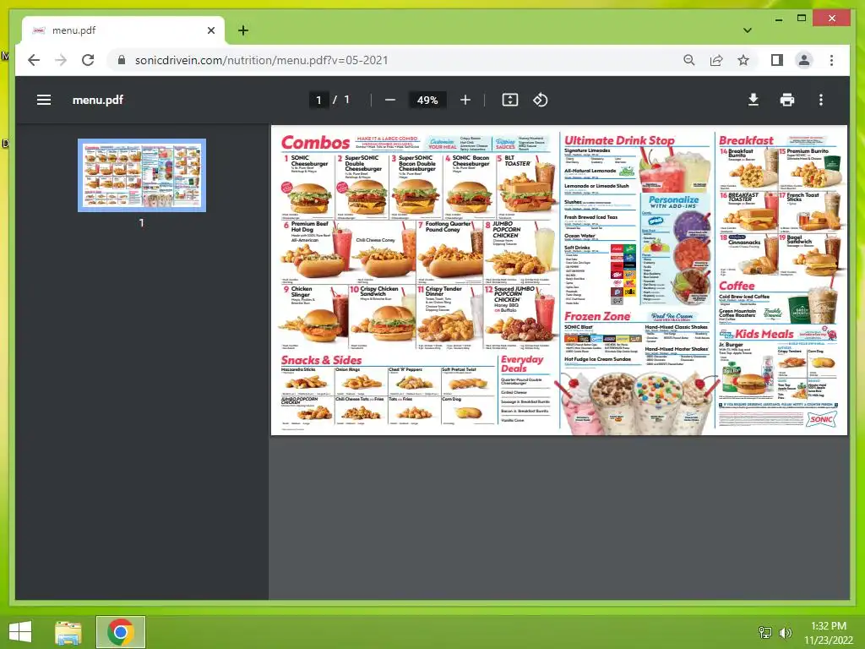The image size is (865, 649).
Task: Open File Explorer from the taskbar
Action: click(68, 632)
